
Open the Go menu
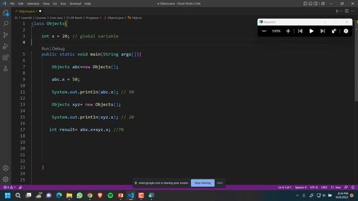point(55,4)
